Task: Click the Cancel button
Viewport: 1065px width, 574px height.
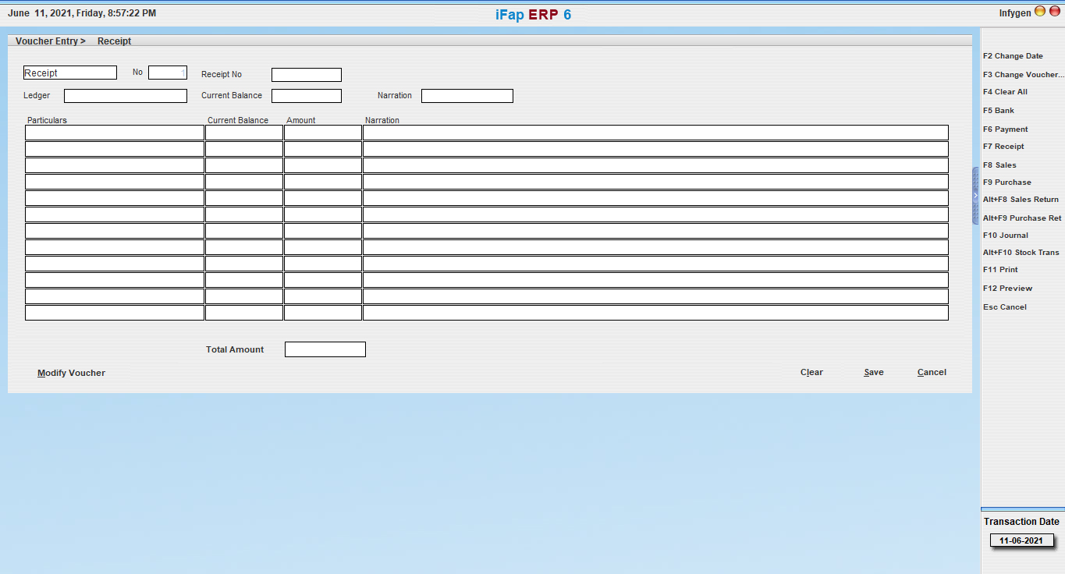Action: (932, 373)
